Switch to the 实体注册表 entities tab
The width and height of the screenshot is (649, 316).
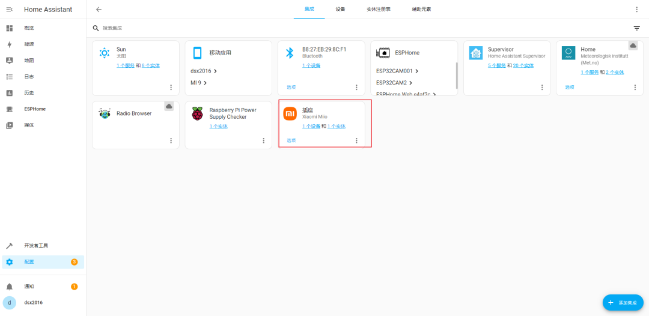379,9
